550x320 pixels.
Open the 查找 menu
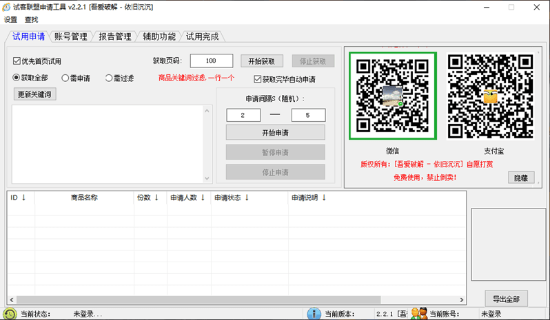point(31,20)
